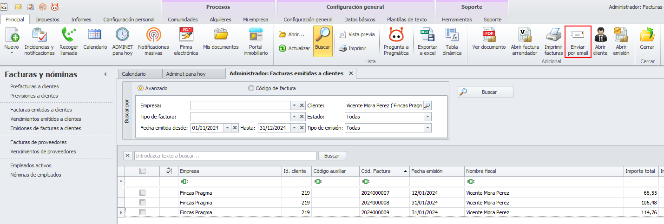Viewport: 664px width, 224px height.
Task: Select the Avanzado radio button
Action: click(x=140, y=88)
